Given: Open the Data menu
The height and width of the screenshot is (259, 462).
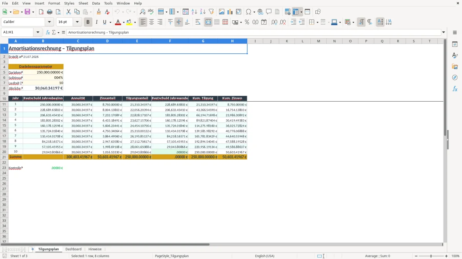Looking at the screenshot, I should (96, 3).
